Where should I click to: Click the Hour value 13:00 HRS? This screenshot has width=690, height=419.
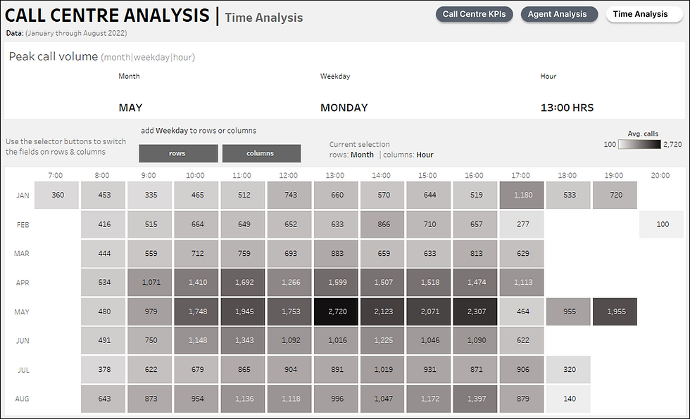pos(567,108)
